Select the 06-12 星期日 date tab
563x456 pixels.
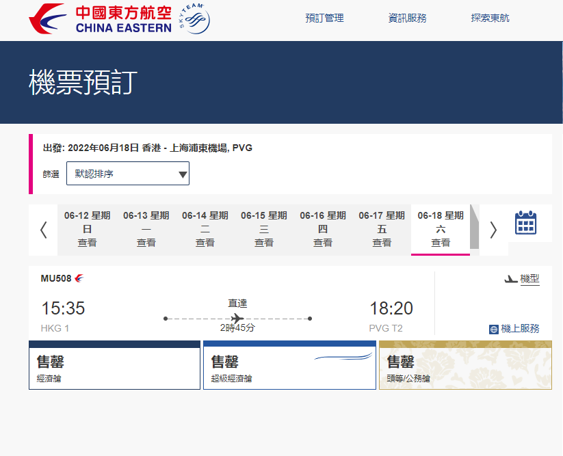87,229
